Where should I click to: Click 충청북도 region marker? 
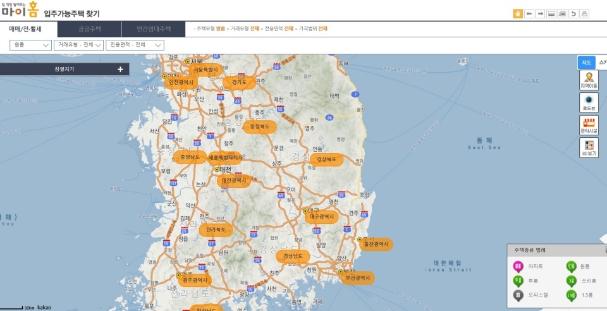259,127
